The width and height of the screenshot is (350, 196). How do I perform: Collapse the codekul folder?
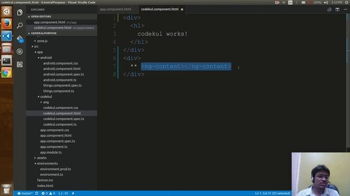point(46,97)
